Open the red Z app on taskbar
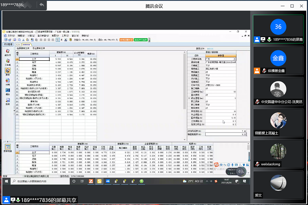This screenshot has height=205, width=308. 91,181
